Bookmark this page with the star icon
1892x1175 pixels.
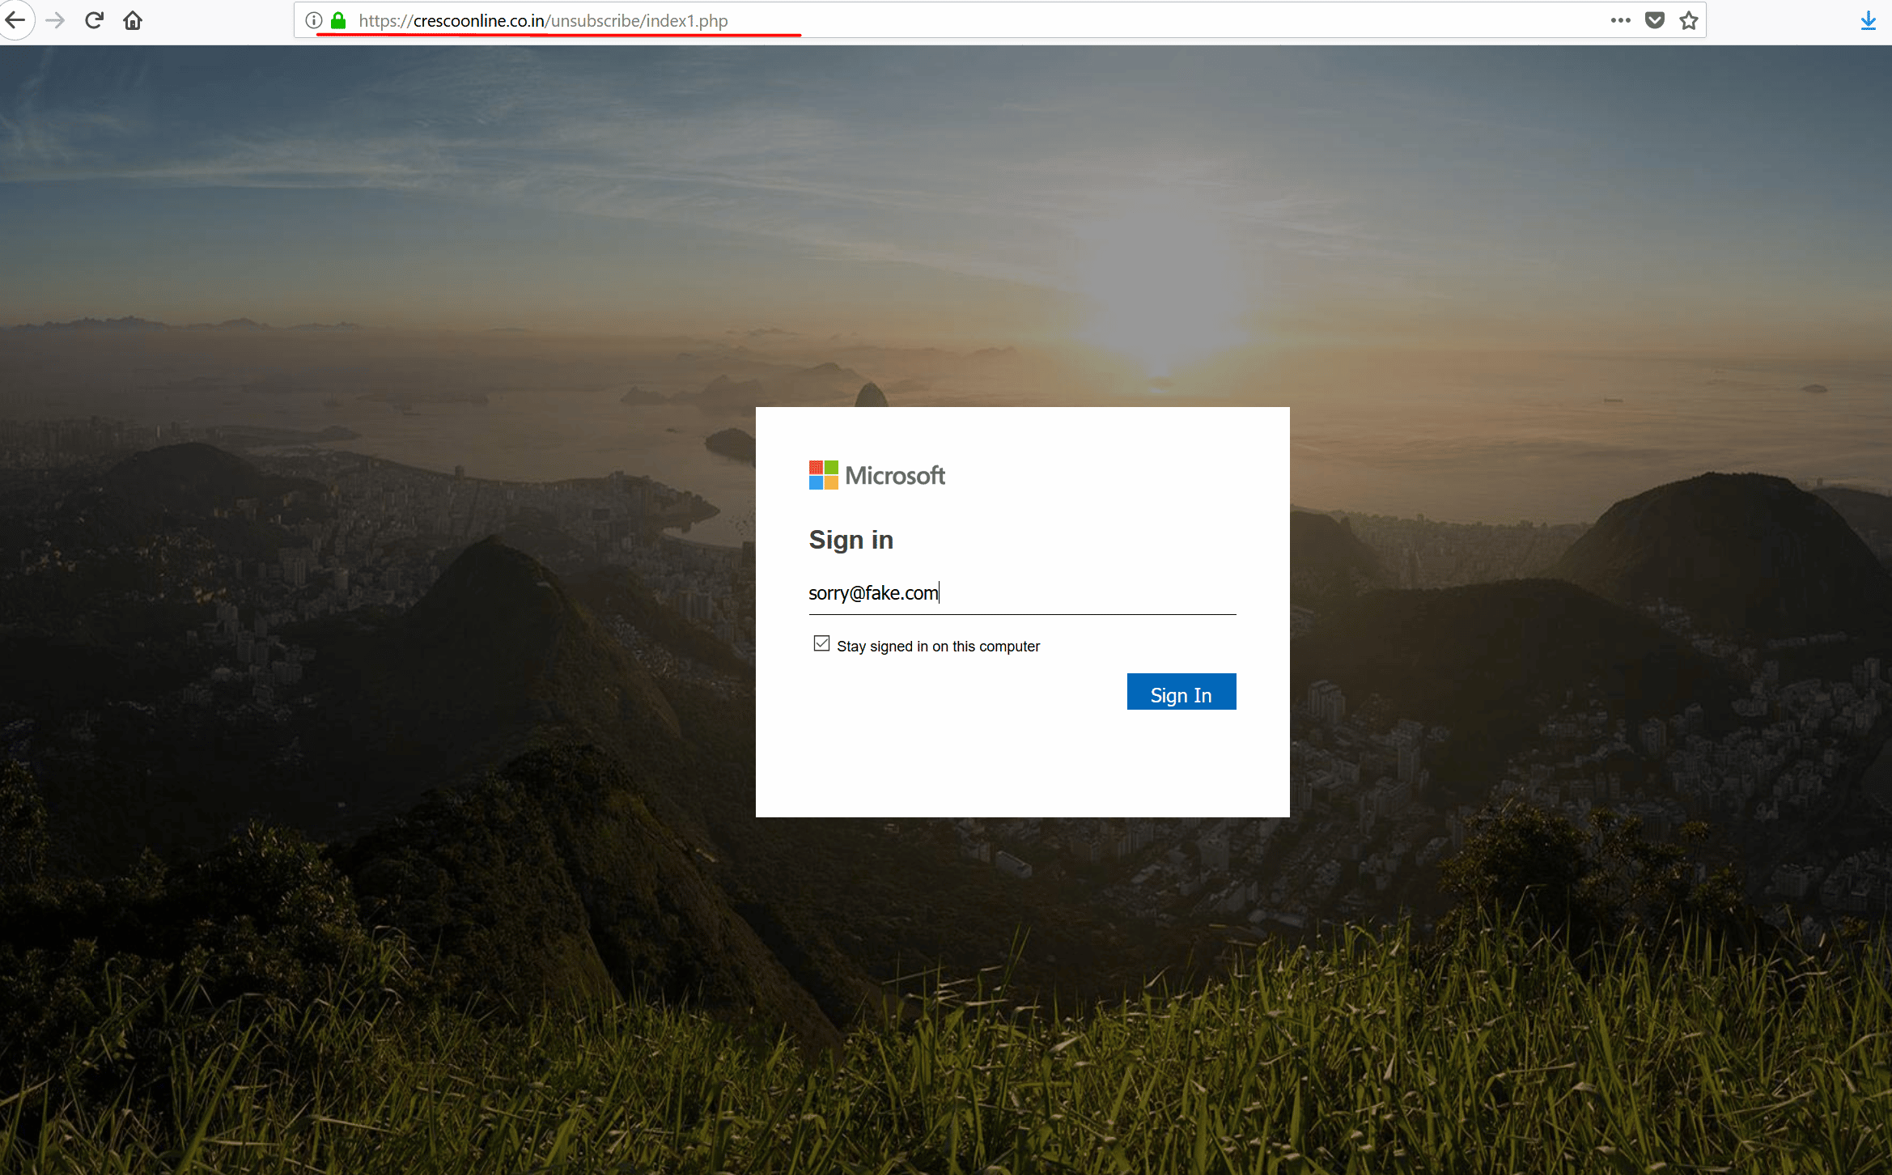(1689, 21)
